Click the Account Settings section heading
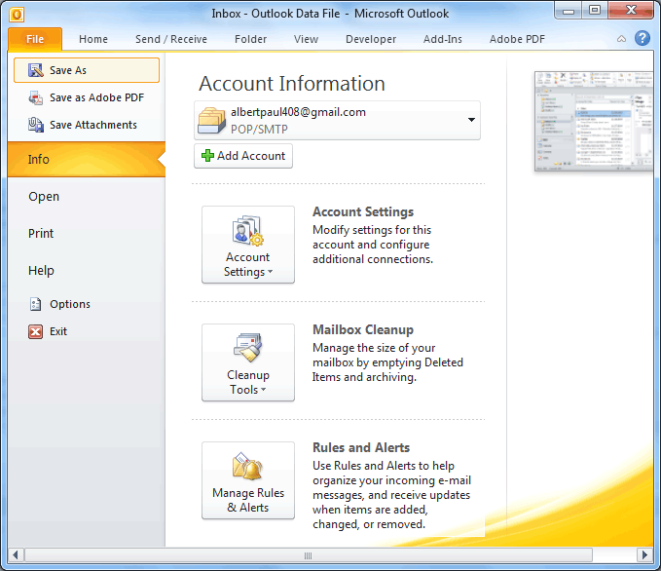 [x=363, y=211]
